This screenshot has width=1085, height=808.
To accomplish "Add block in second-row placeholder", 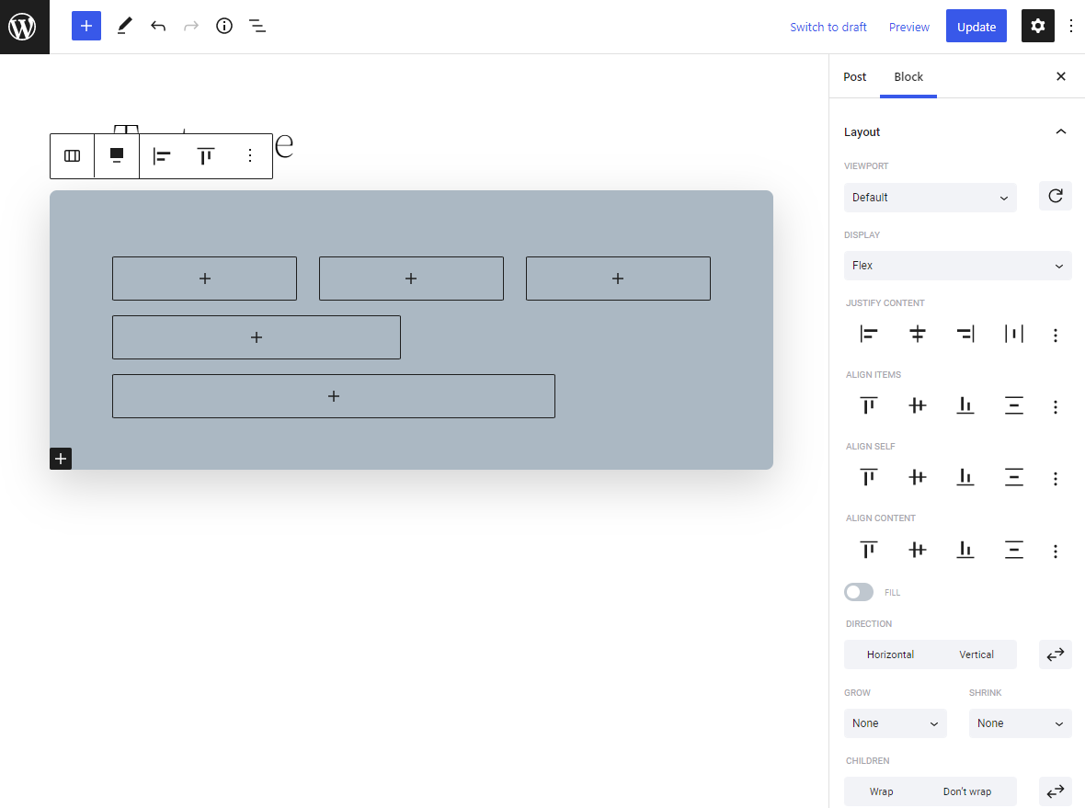I will tap(257, 337).
